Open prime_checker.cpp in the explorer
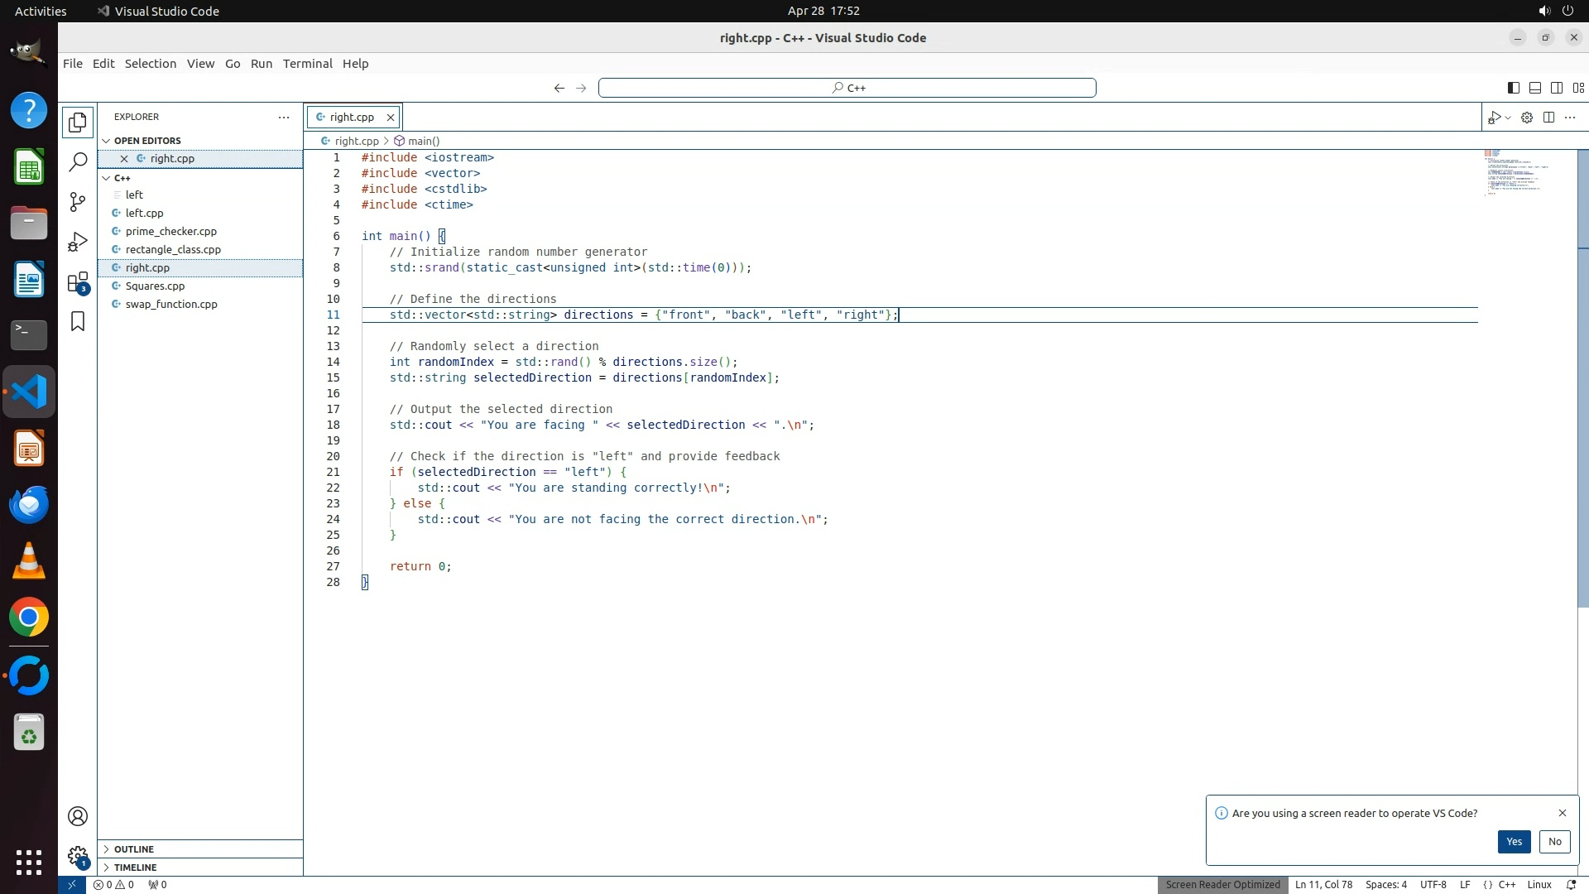Image resolution: width=1589 pixels, height=894 pixels. [170, 232]
